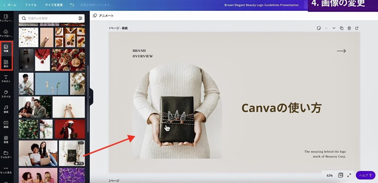This screenshot has height=183, width=378.
Task: Click the delete page trash icon
Action: click(x=349, y=28)
